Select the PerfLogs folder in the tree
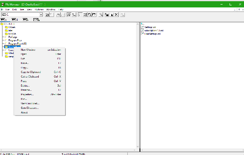Viewport: 244px width, 155px height. point(11,37)
